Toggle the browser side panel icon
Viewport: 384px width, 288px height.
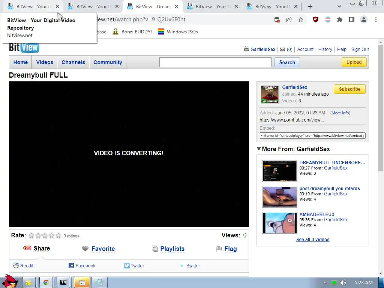(352, 19)
